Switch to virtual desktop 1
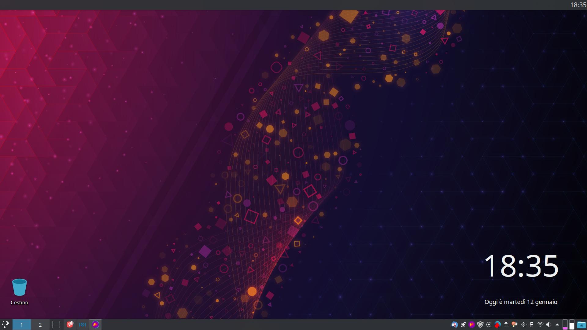The height and width of the screenshot is (330, 587). coord(21,324)
